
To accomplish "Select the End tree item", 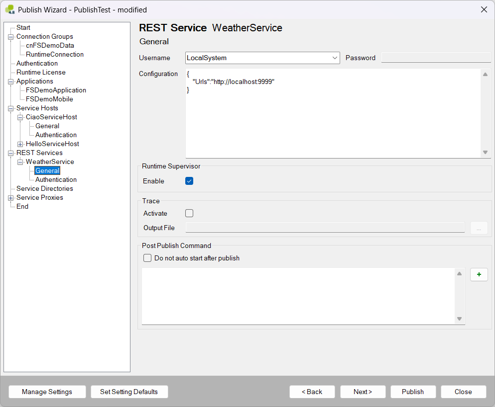I will (x=22, y=206).
